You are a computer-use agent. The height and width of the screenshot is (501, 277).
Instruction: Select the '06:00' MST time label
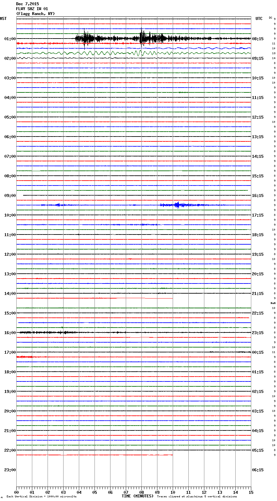coord(10,137)
